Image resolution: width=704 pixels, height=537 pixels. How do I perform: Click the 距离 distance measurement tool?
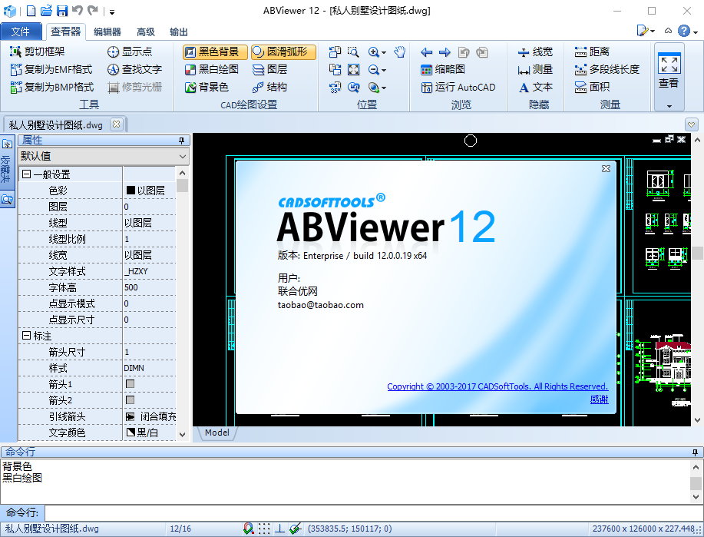[592, 51]
